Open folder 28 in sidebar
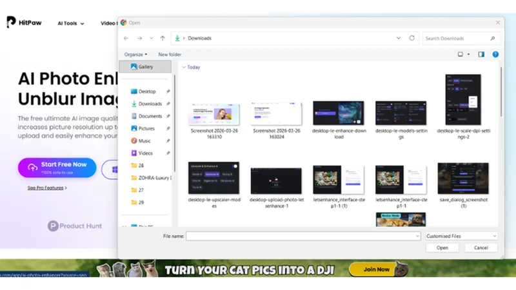The image size is (516, 290). pyautogui.click(x=137, y=166)
